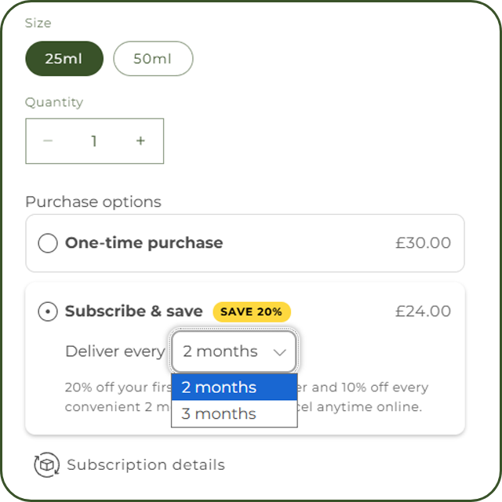Click the SAVE 20% badge
This screenshot has width=502, height=502.
point(251,311)
